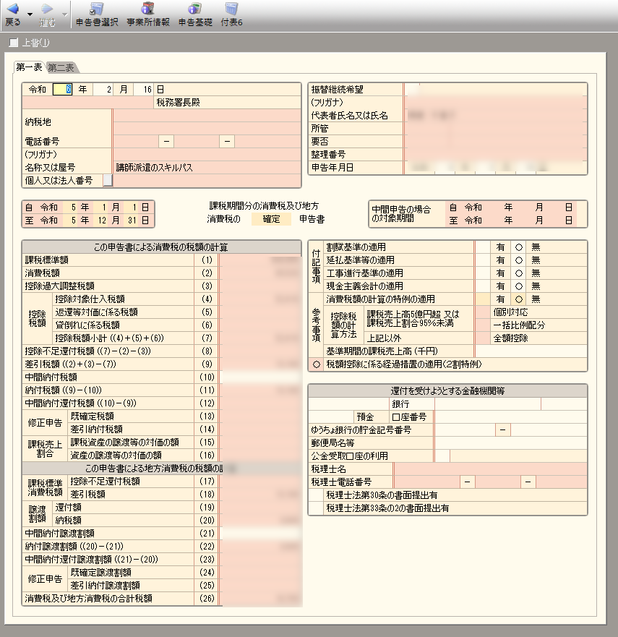Viewport: 618px width, 637px height.
Task: Select 有 cell for 現金主義会計の適用
Action: click(500, 286)
